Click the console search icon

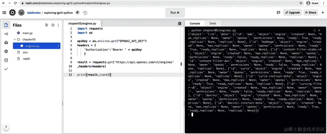315,30
